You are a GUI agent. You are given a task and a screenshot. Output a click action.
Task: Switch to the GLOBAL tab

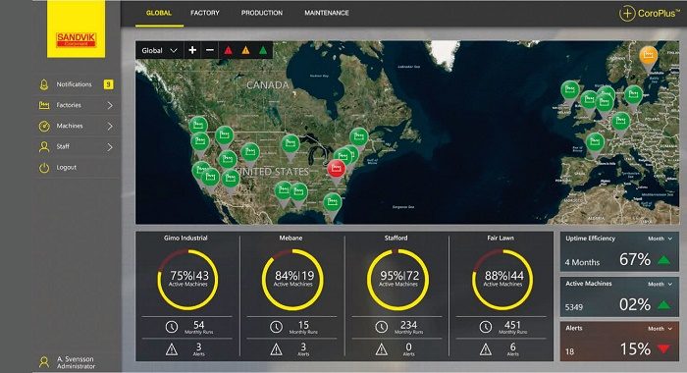pyautogui.click(x=159, y=13)
